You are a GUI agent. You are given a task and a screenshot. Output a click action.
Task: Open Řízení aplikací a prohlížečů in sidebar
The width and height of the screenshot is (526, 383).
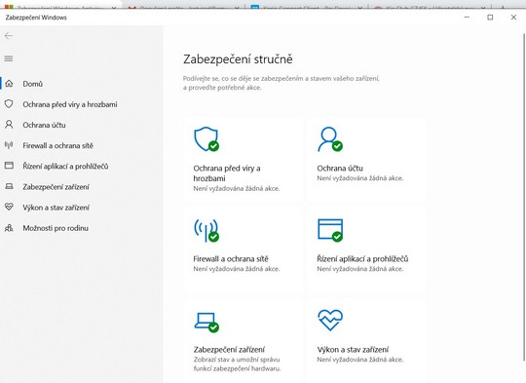point(65,166)
